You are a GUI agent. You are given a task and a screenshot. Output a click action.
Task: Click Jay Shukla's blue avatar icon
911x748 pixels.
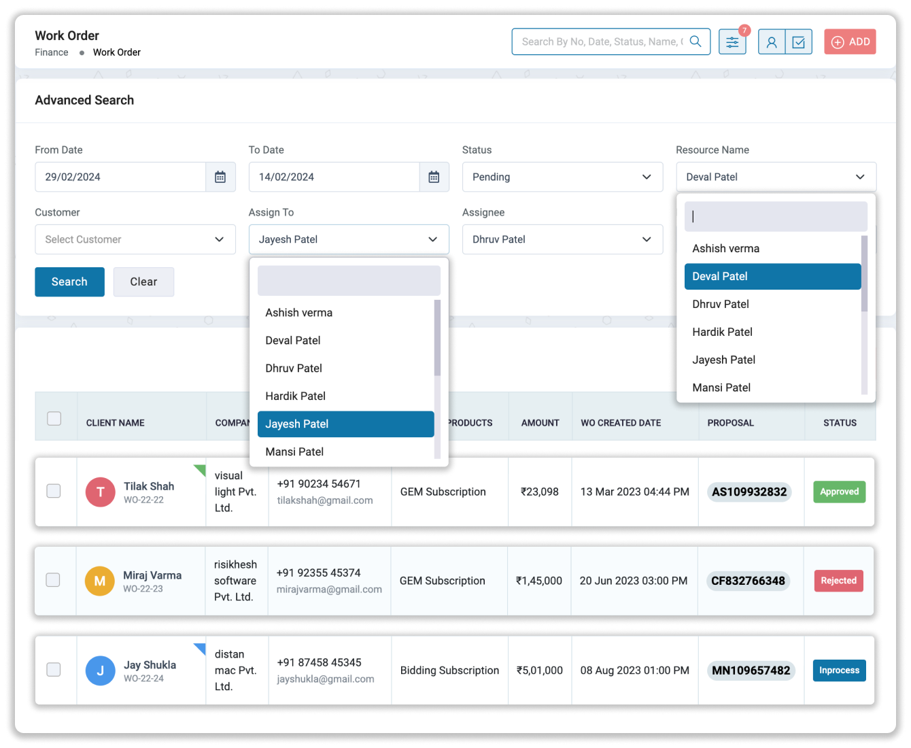100,670
